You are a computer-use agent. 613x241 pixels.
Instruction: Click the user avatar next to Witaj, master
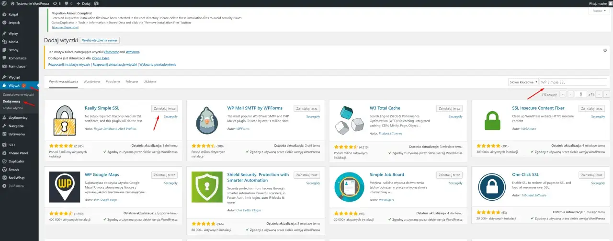(x=610, y=3)
